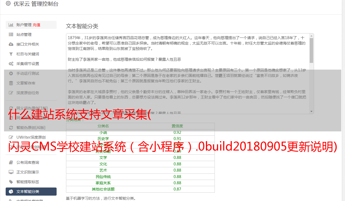Click the monitor icon for 正文识别演示
Viewport: 345px width, 201px height.
click(11, 172)
